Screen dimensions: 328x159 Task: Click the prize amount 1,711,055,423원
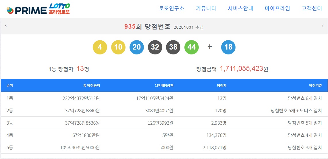click(232, 69)
